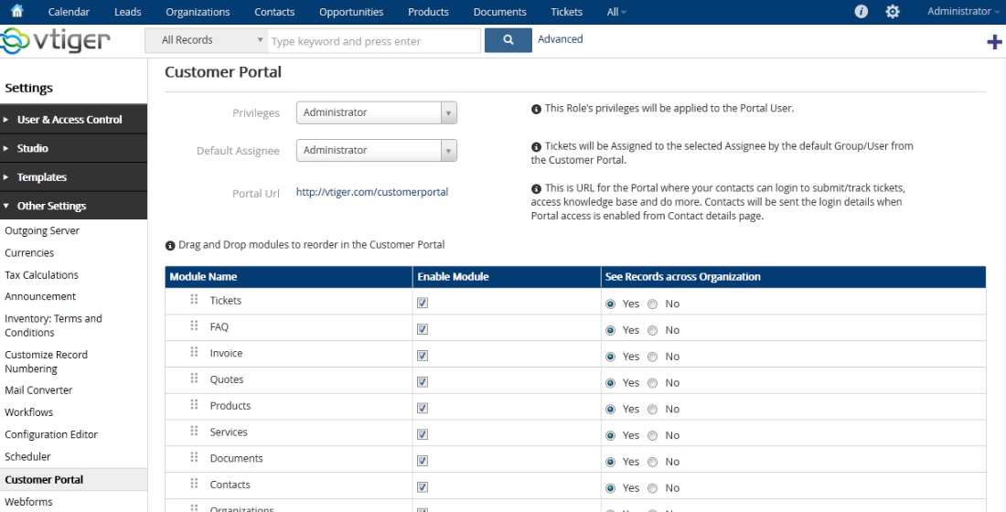Image resolution: width=1006 pixels, height=512 pixels.
Task: Click the home icon in the top bar
Action: (x=17, y=12)
